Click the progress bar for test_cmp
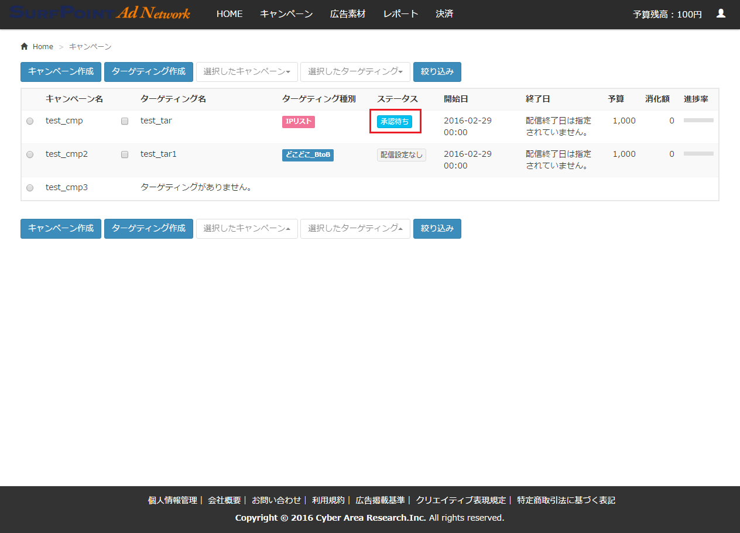This screenshot has width=740, height=533. 698,121
